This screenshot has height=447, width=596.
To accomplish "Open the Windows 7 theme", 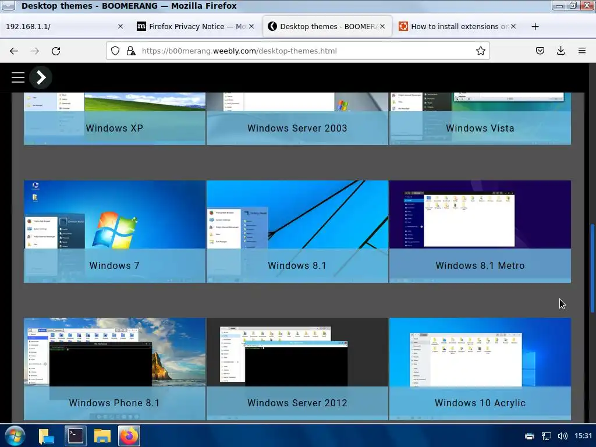I will [x=115, y=232].
